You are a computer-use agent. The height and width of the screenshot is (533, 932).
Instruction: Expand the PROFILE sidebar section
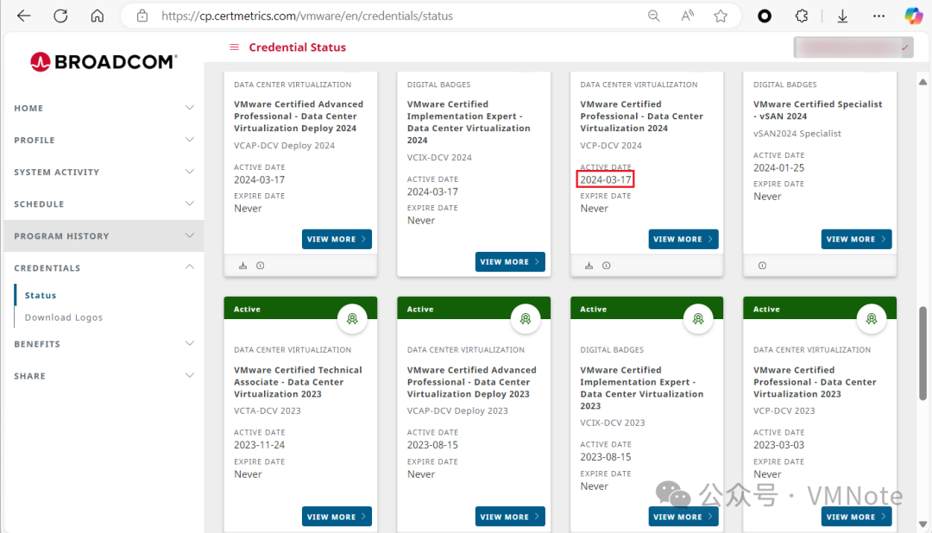[104, 141]
